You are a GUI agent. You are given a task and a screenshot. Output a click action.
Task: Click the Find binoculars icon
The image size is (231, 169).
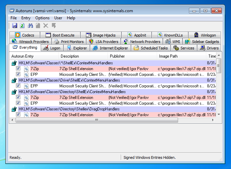coord(30,26)
